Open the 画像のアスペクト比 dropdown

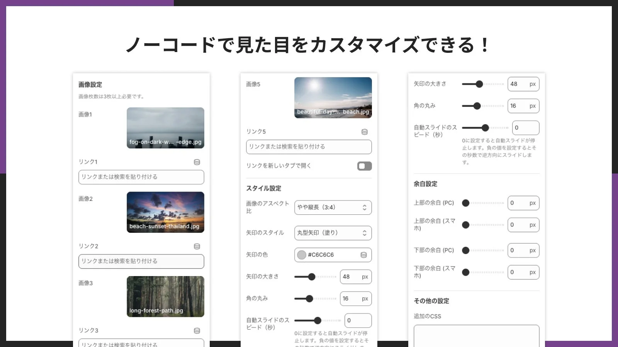[333, 207]
